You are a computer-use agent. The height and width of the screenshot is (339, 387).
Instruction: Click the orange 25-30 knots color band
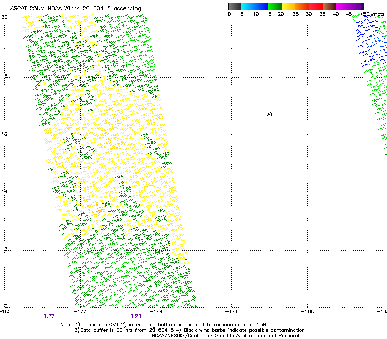point(302,6)
